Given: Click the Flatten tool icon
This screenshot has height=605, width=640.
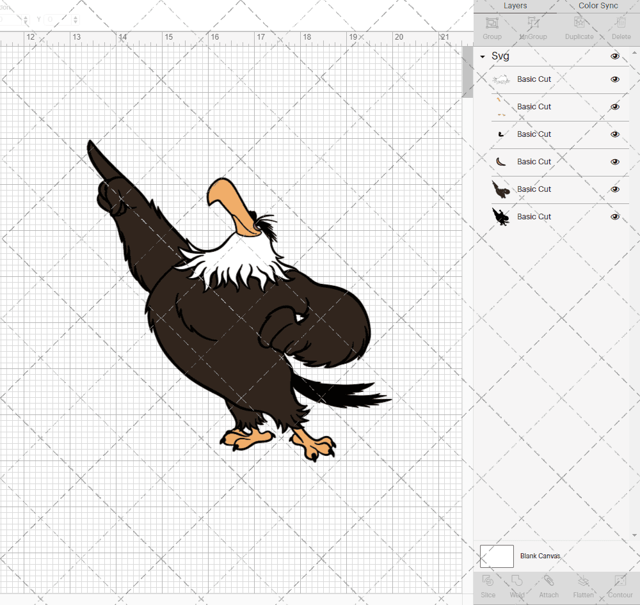Looking at the screenshot, I should tap(583, 581).
